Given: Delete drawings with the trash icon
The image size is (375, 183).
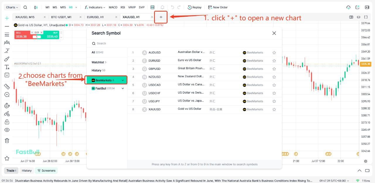Looking at the screenshot, I should (x=7, y=141).
